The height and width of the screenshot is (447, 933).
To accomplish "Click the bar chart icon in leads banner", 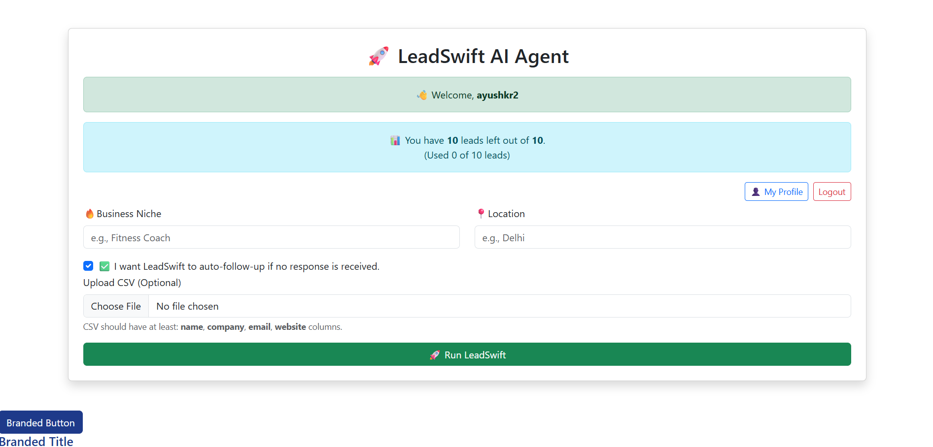I will pyautogui.click(x=395, y=140).
